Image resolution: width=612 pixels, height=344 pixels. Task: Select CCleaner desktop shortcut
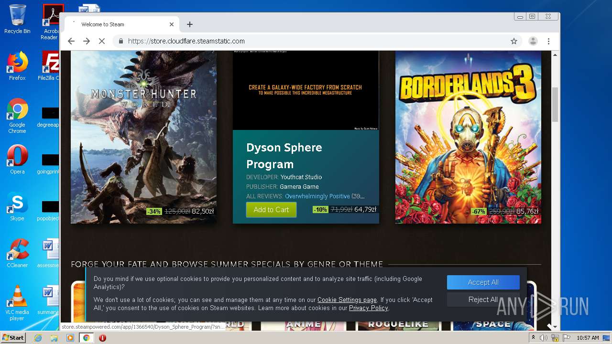click(17, 253)
